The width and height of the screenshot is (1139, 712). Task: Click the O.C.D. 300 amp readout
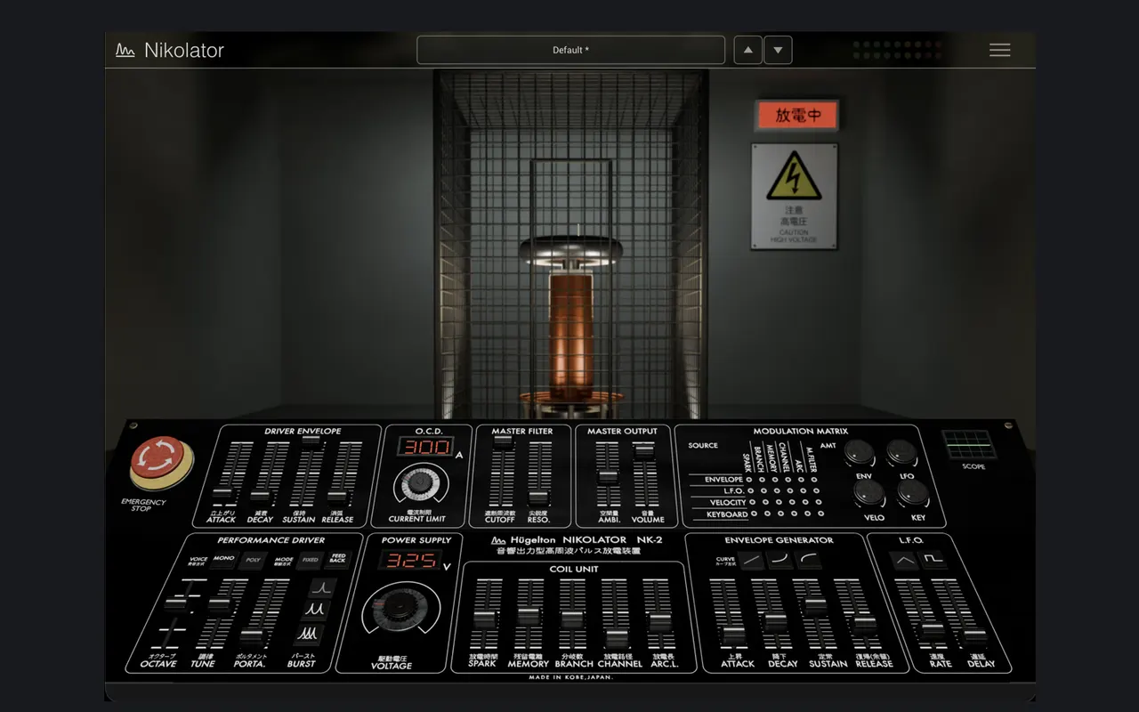click(x=425, y=447)
